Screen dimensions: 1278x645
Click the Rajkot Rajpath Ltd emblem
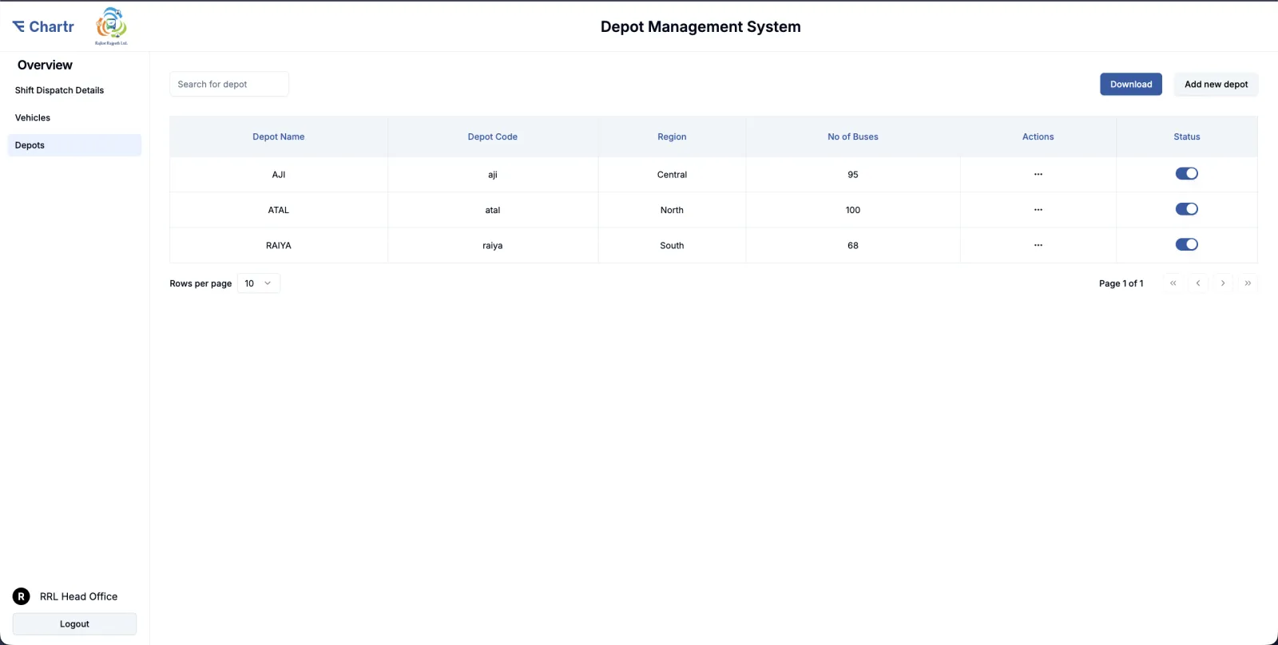112,26
